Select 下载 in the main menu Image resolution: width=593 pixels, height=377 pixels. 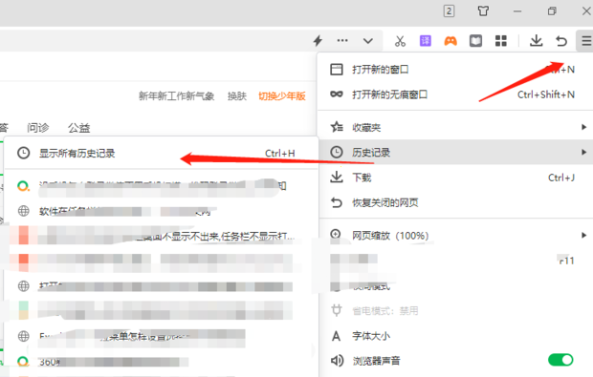tap(455, 178)
